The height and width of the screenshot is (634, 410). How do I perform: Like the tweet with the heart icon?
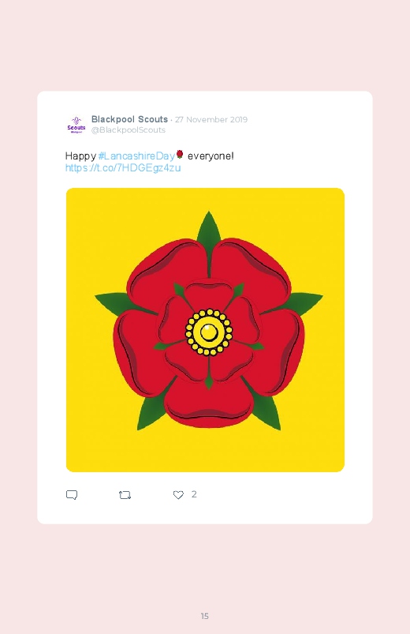point(178,495)
